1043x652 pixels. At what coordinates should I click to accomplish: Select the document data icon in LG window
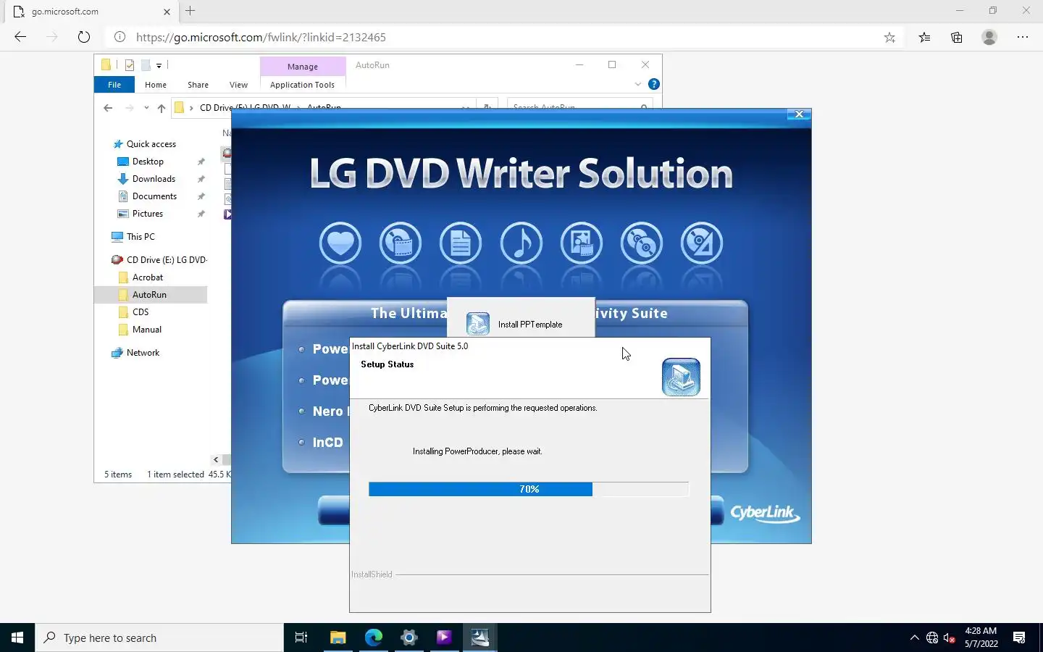461,243
